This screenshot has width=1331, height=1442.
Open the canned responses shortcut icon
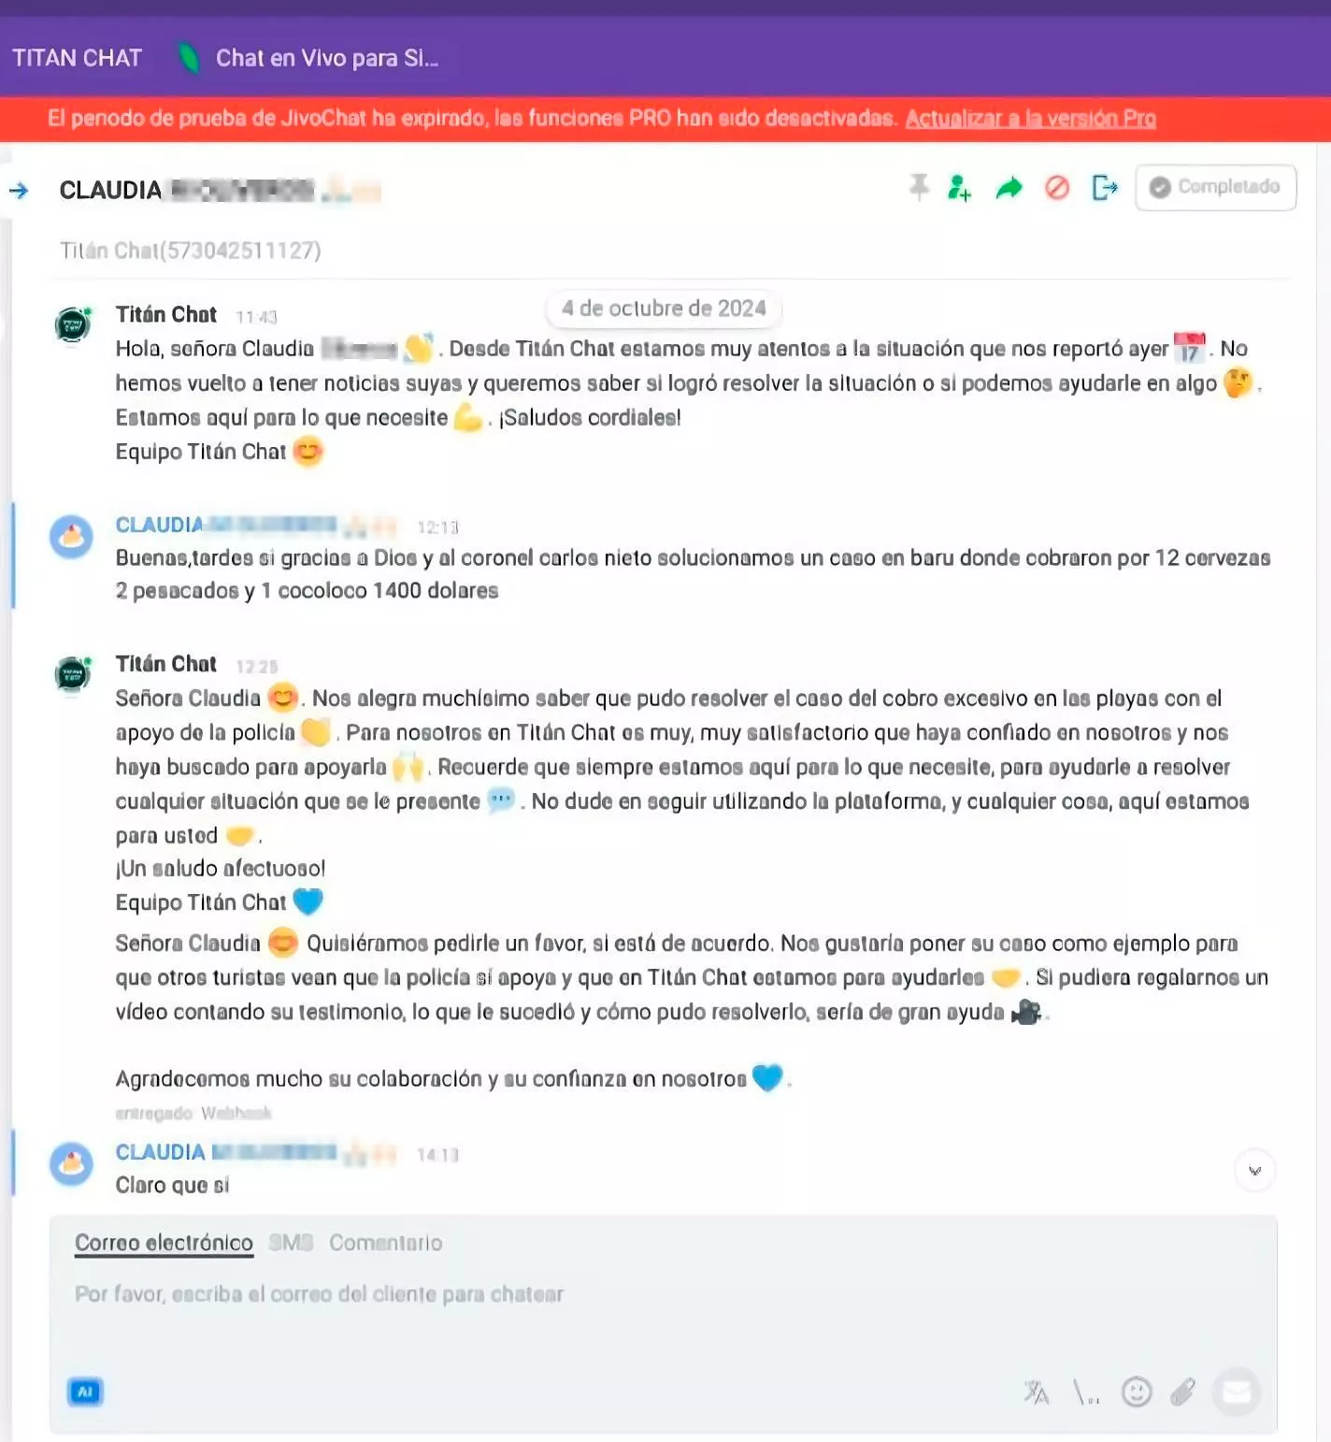[1086, 1392]
